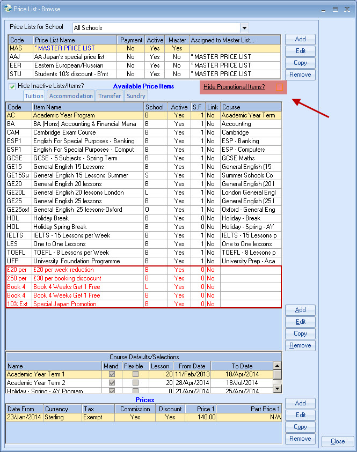Click the Price List window app icon
The image size is (357, 452).
point(7,9)
